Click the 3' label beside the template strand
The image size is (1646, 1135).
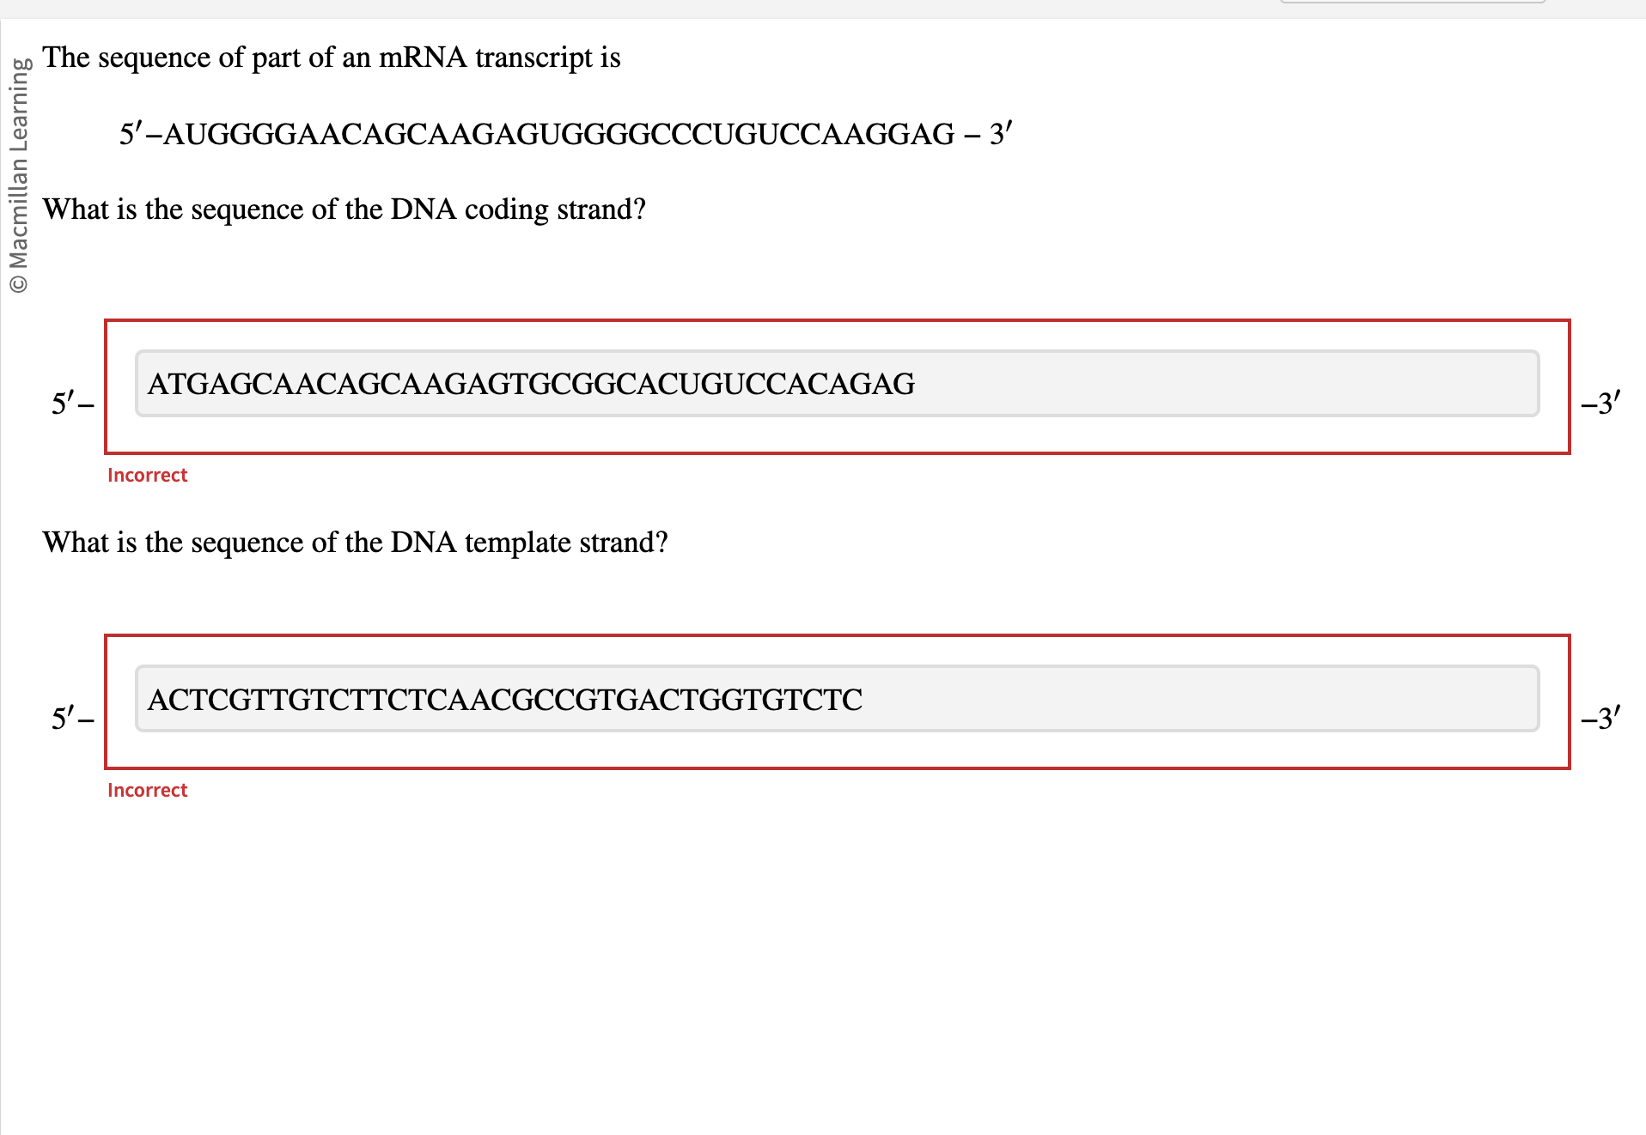[x=1601, y=719]
